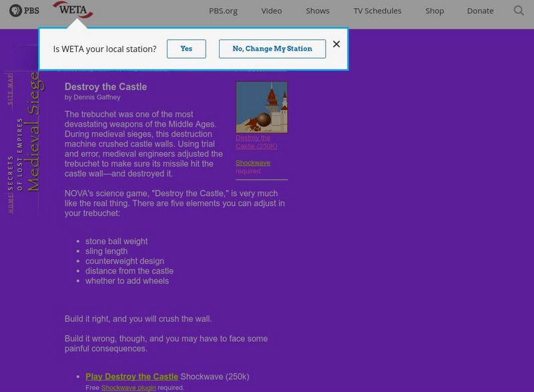Viewport: 534px width, 392px height.
Task: Open the Shockwave link under the thumbnail
Action: point(253,163)
